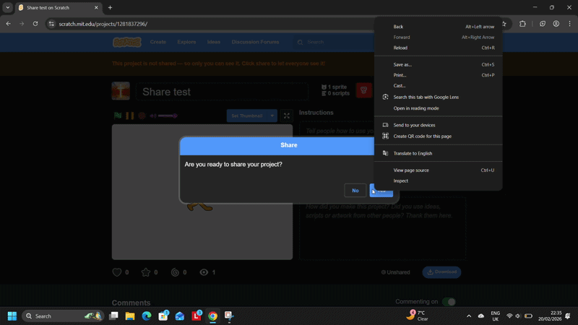This screenshot has height=325, width=578.
Task: Click the heart love icon
Action: (x=117, y=272)
